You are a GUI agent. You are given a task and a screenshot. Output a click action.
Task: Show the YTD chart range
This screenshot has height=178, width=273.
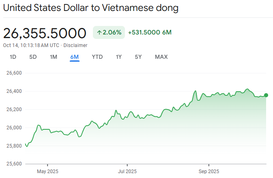97,57
